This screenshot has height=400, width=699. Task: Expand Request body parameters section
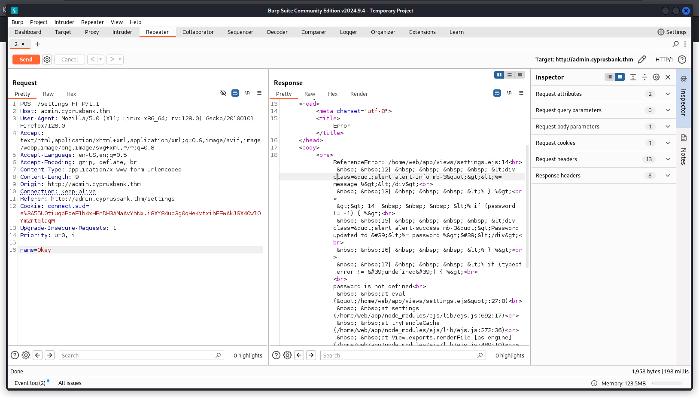pyautogui.click(x=603, y=126)
